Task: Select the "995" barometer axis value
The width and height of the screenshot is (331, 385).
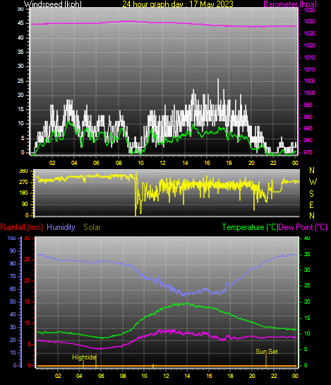Action: [x=308, y=105]
